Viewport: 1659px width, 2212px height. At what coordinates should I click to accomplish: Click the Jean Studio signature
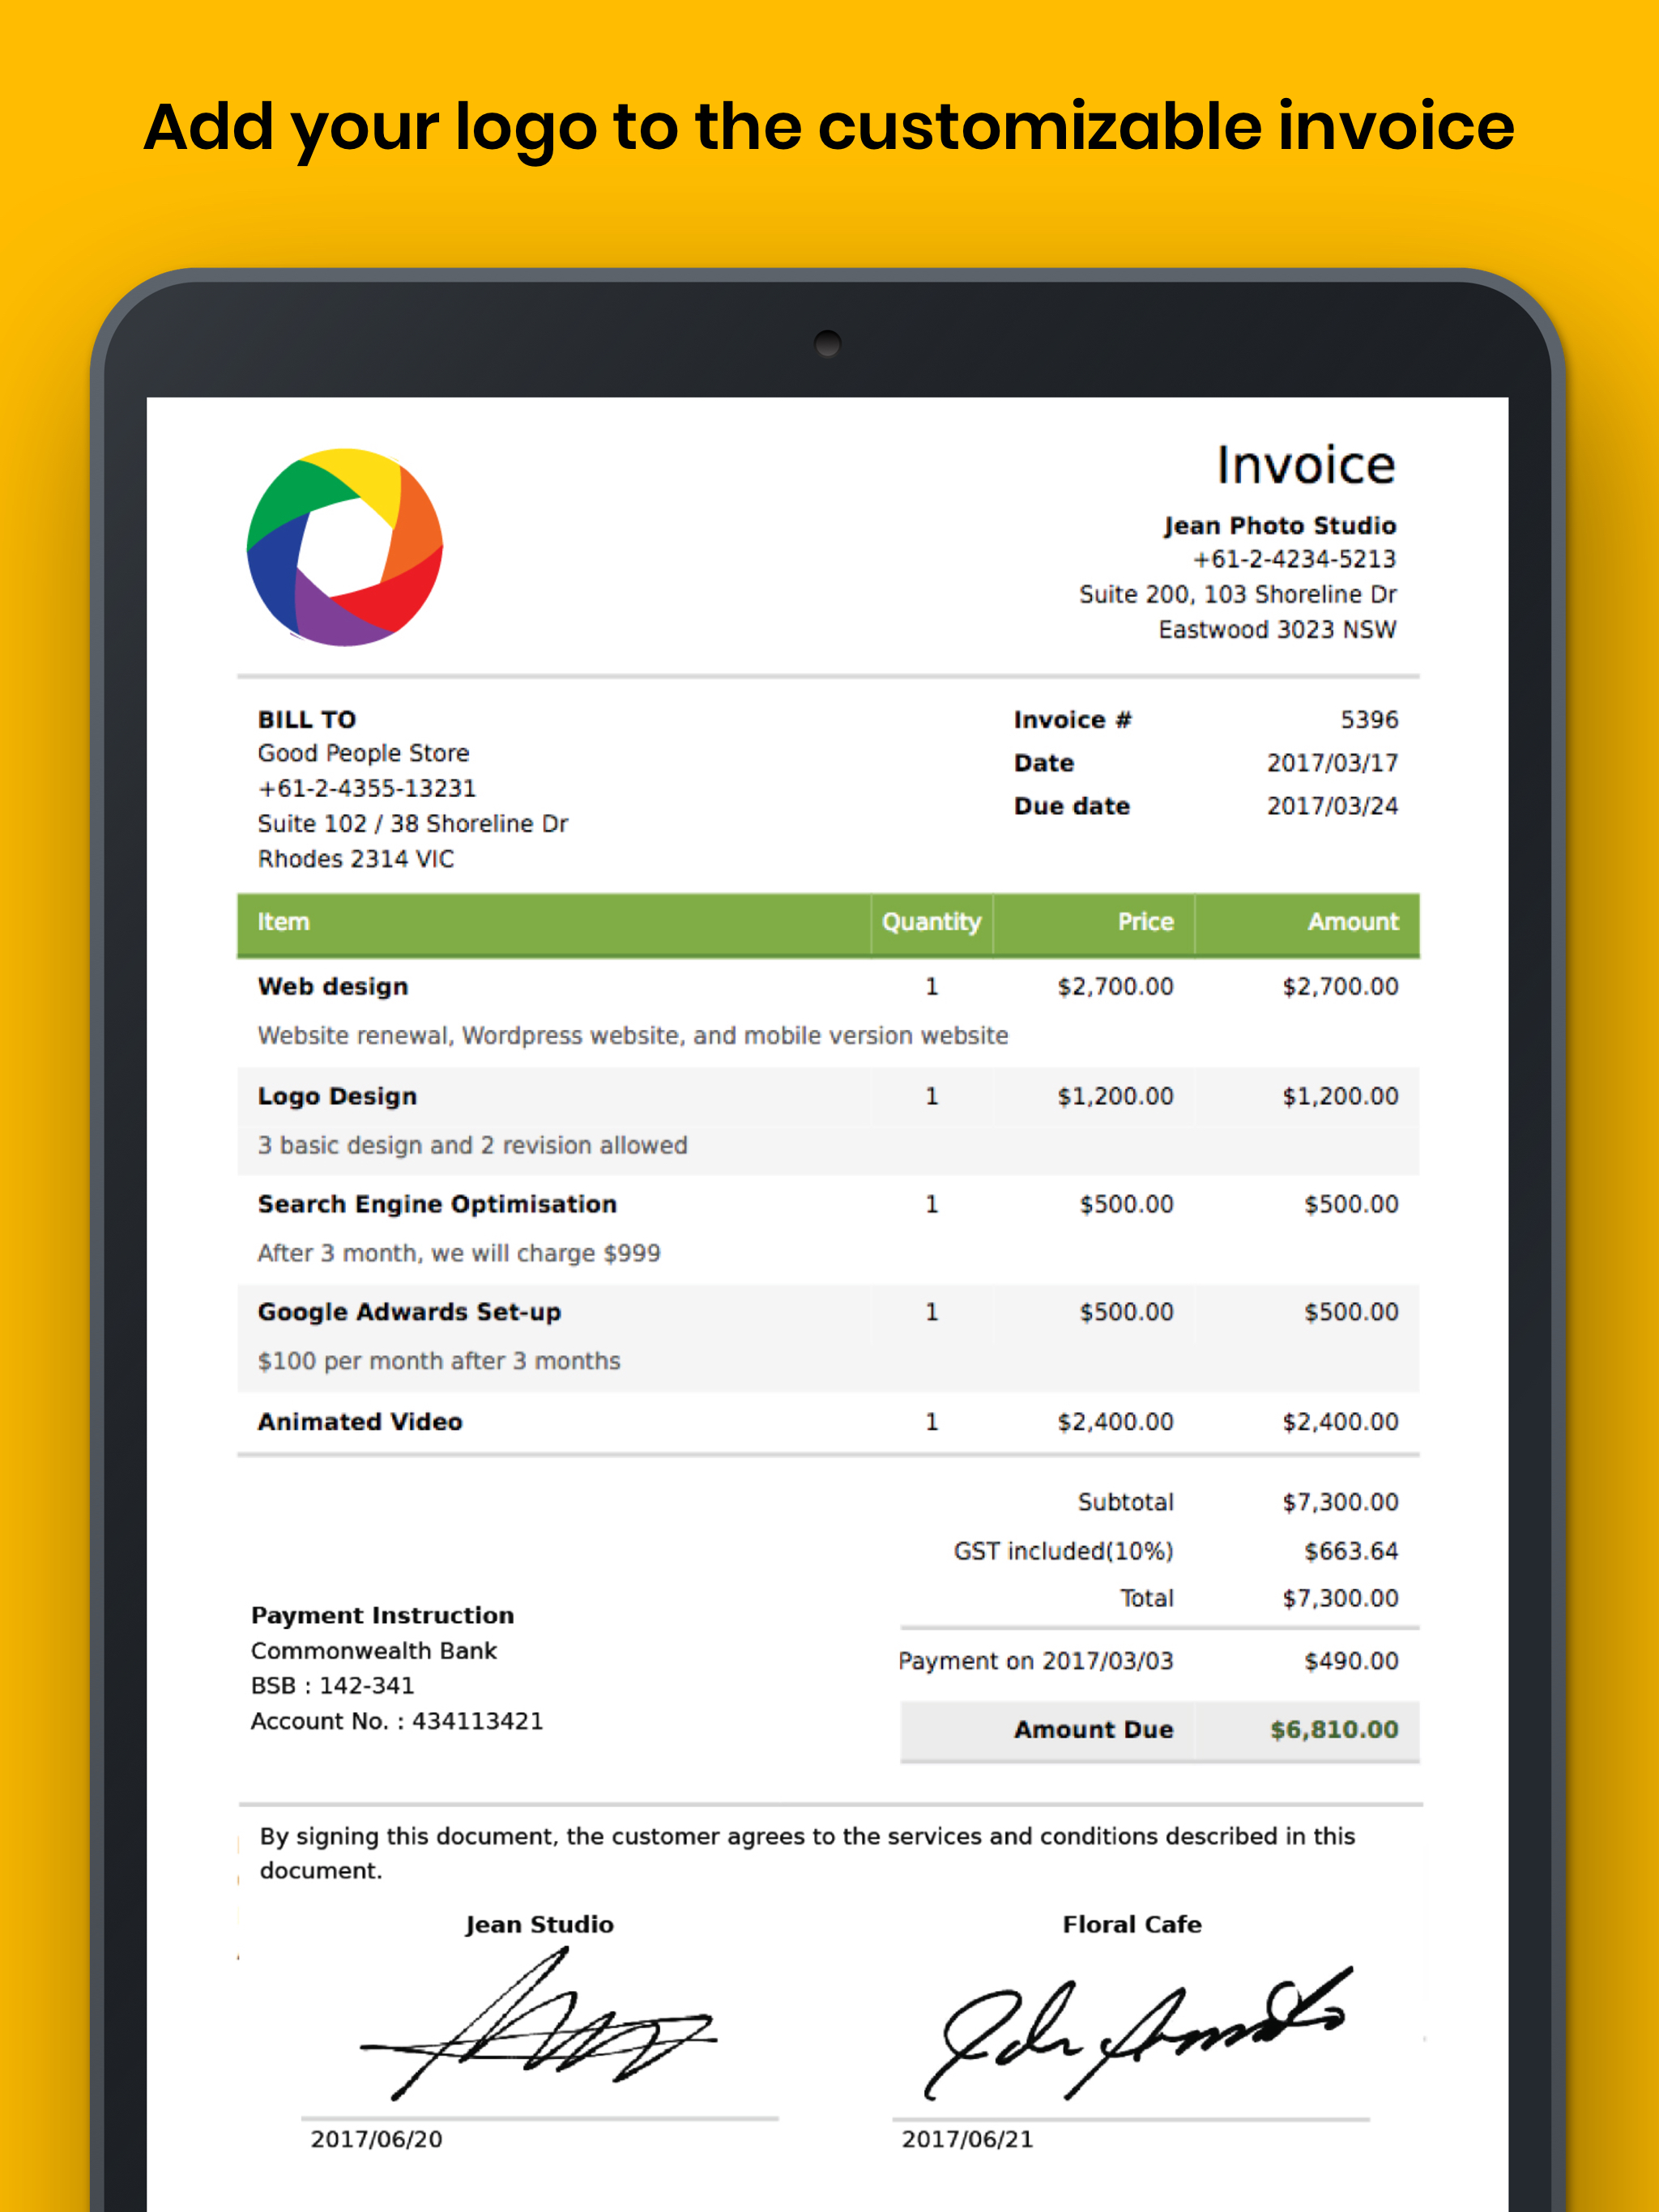click(539, 2024)
